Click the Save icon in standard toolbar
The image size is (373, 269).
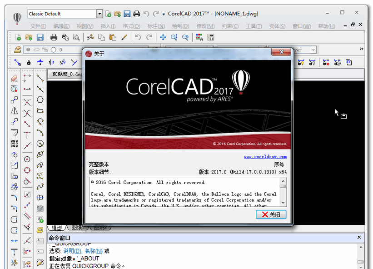point(40,37)
